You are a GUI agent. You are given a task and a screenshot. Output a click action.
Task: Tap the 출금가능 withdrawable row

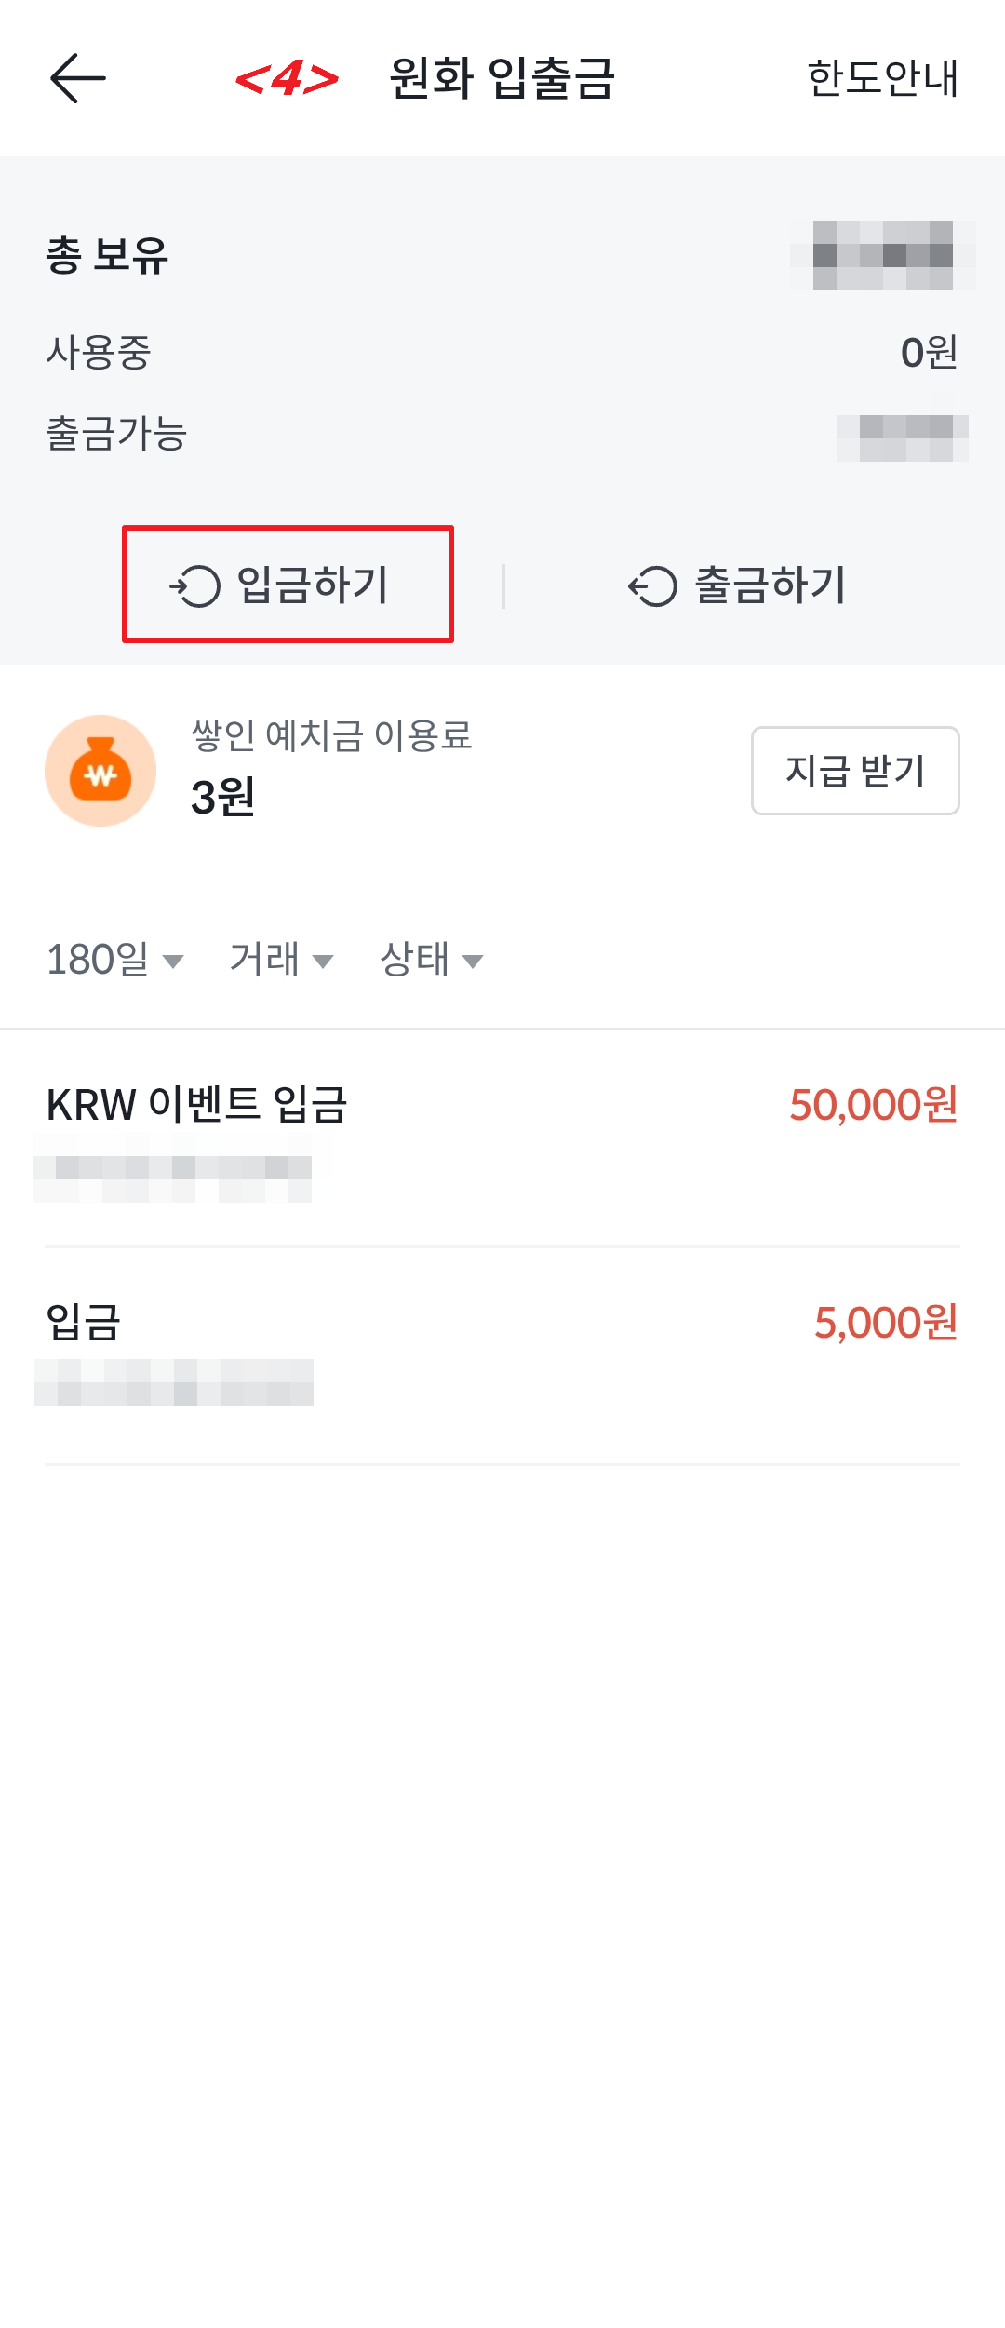[502, 435]
